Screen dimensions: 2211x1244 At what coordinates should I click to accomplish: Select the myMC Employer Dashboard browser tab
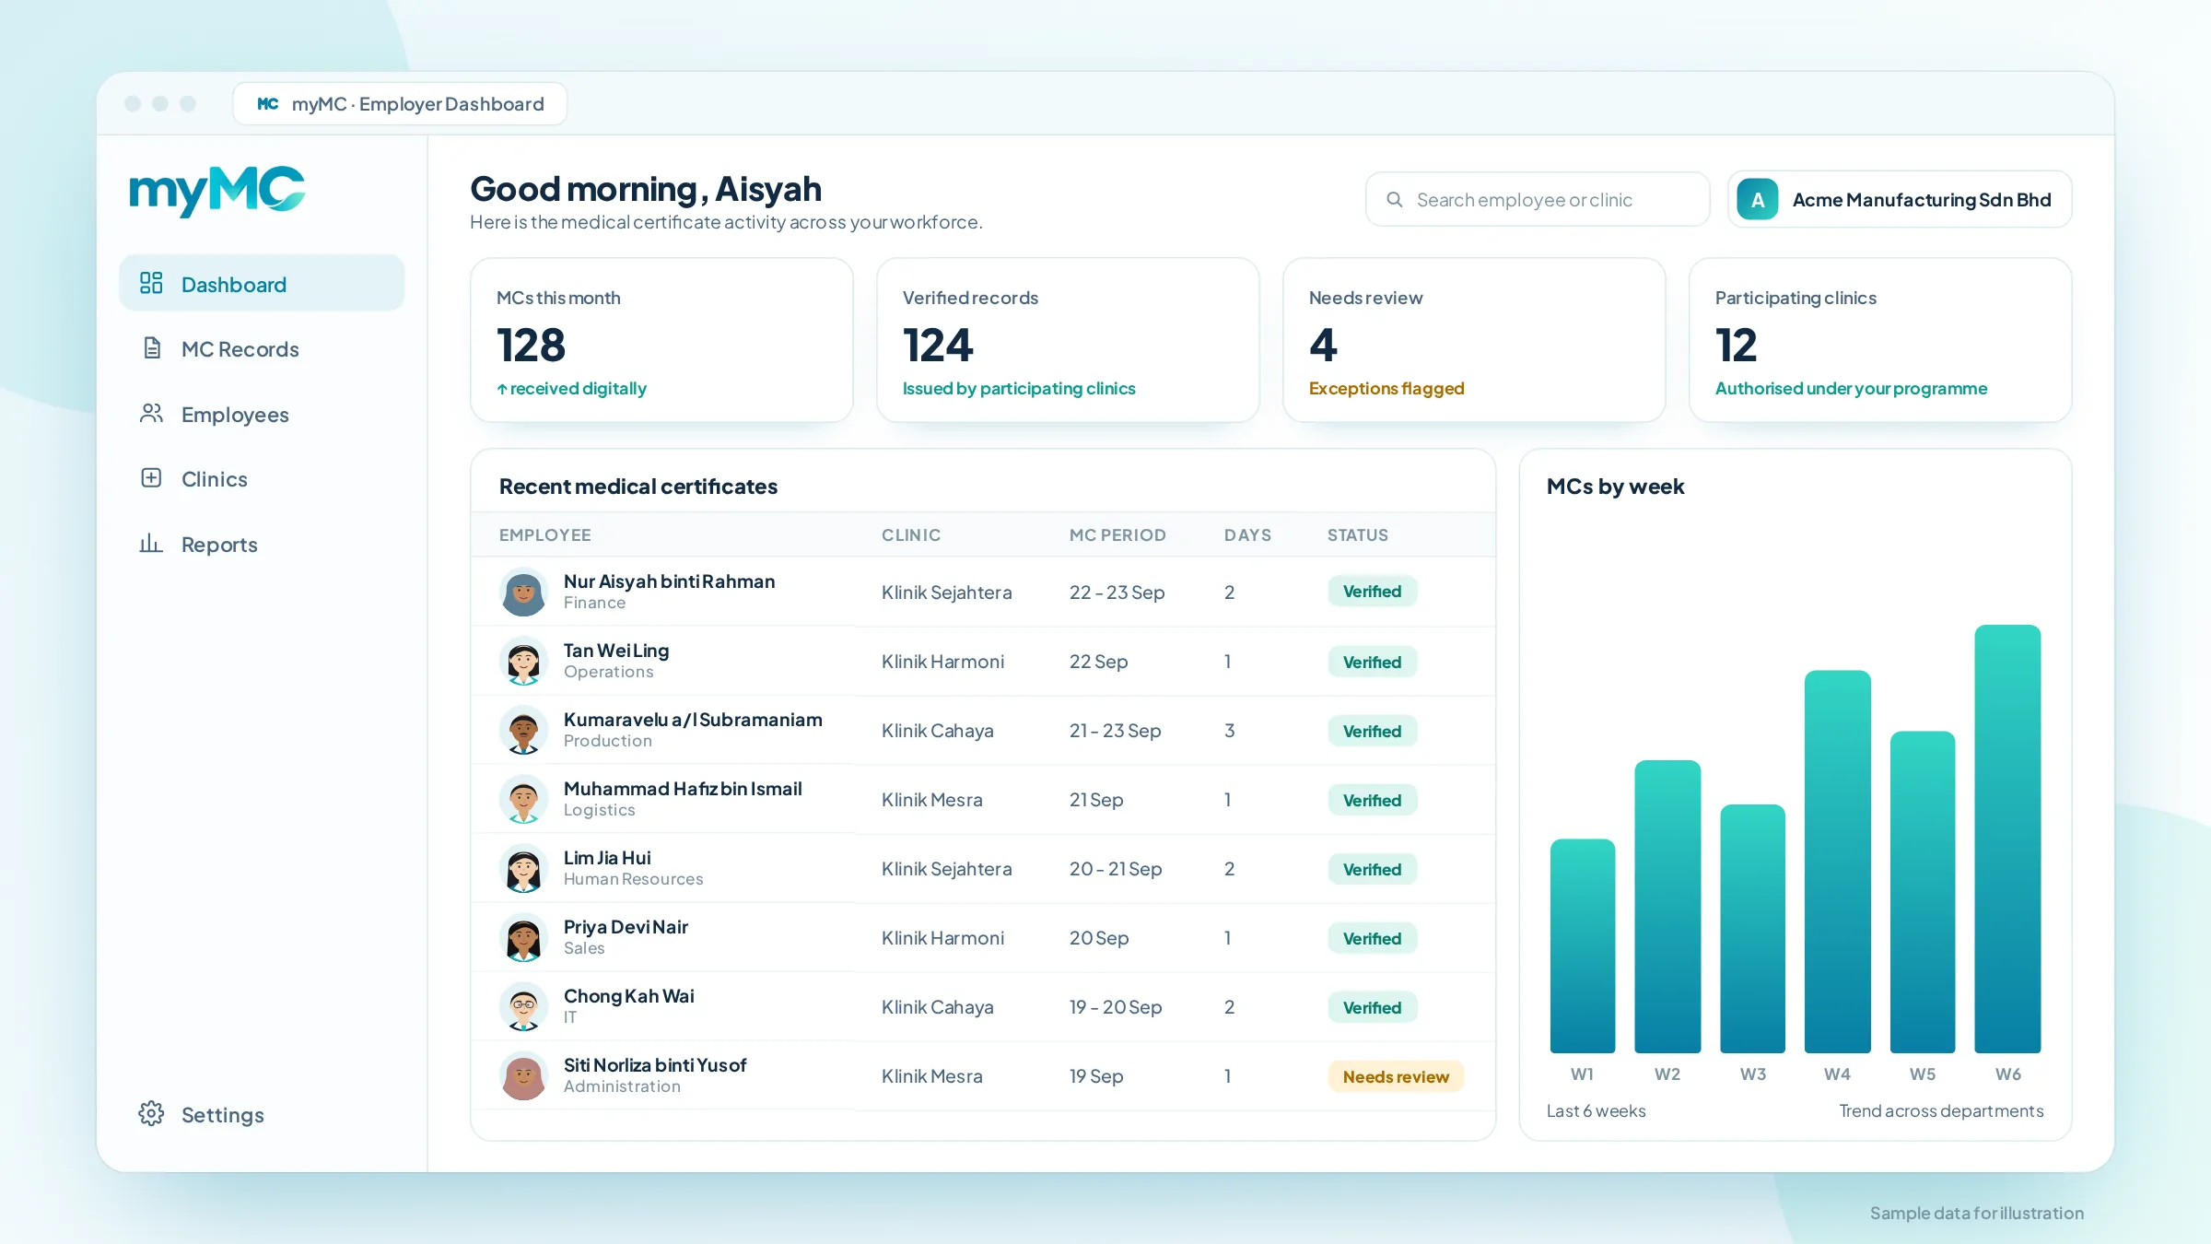(x=400, y=103)
